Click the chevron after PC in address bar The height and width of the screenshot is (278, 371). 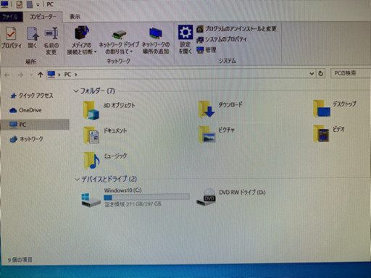click(x=76, y=75)
